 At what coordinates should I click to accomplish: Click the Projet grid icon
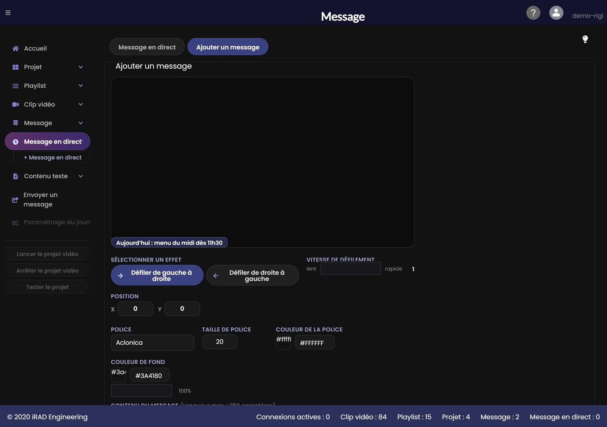(x=16, y=67)
